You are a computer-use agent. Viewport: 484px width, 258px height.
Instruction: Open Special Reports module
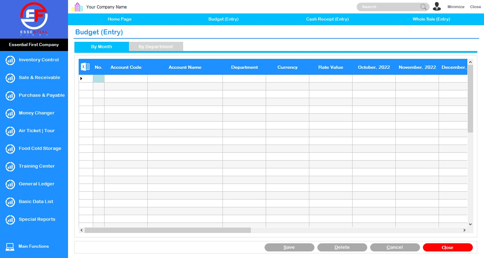37,219
